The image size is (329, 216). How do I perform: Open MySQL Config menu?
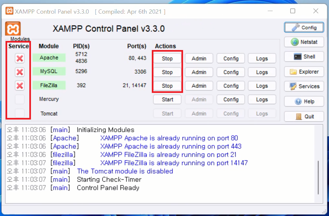pos(231,72)
